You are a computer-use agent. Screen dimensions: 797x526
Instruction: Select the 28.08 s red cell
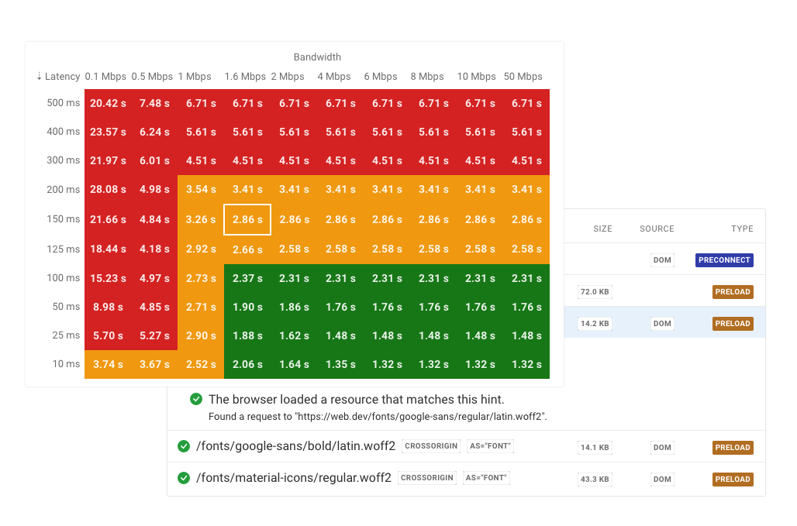click(x=108, y=190)
